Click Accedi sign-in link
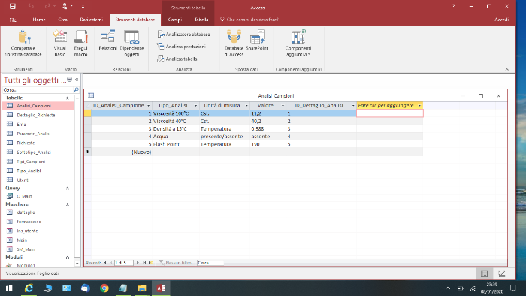The height and width of the screenshot is (296, 526). pyautogui.click(x=502, y=20)
